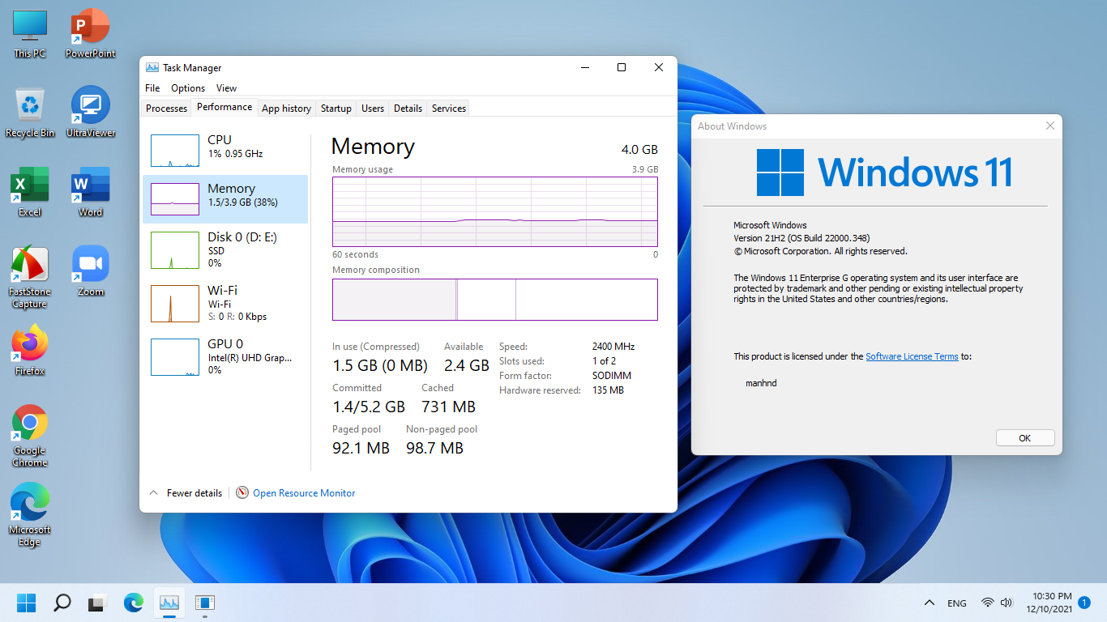1107x622 pixels.
Task: Click Open Resource Monitor link
Action: click(304, 493)
